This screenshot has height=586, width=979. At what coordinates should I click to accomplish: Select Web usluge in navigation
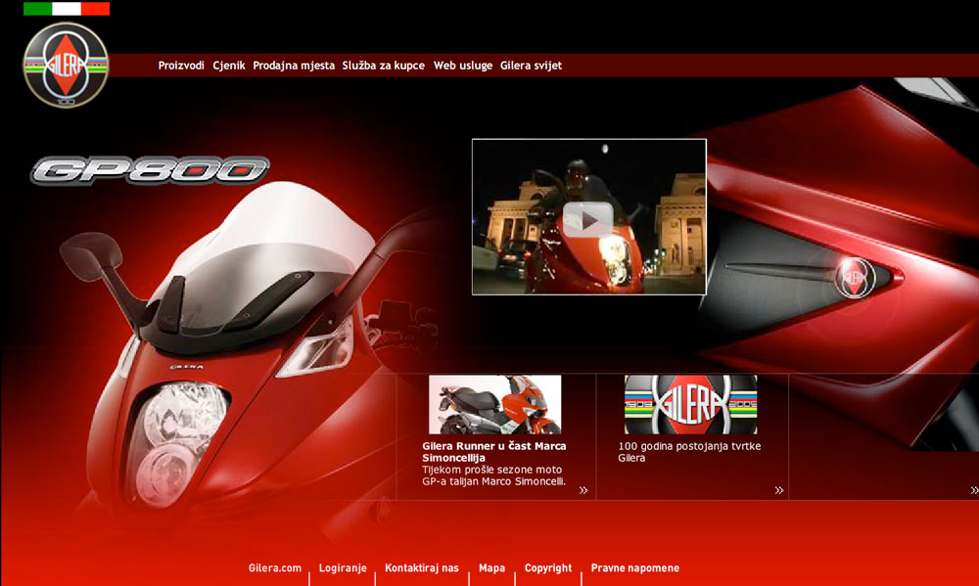click(x=463, y=66)
